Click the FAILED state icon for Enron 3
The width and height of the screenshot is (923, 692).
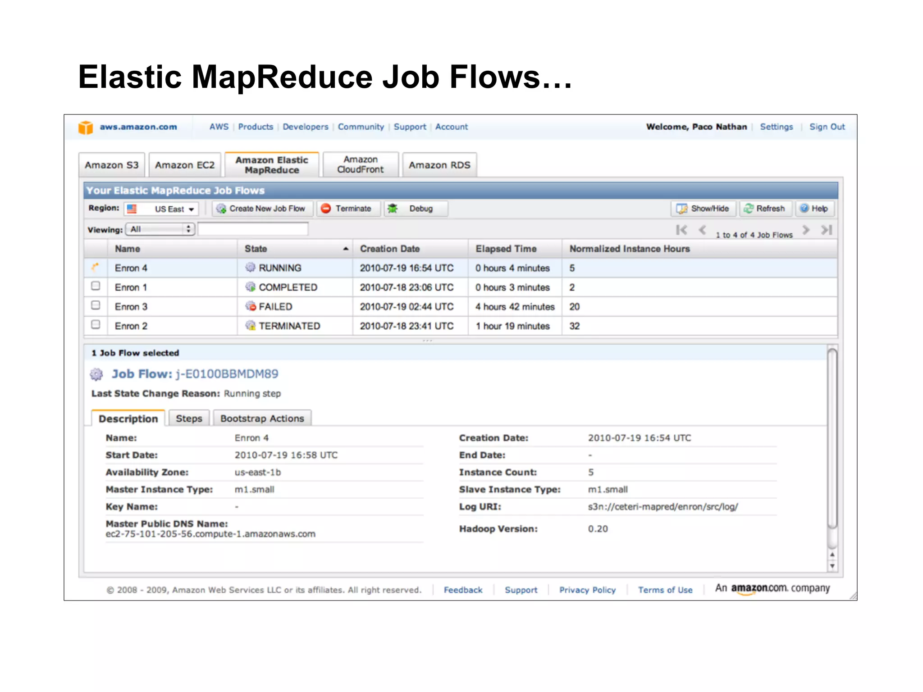coord(250,306)
